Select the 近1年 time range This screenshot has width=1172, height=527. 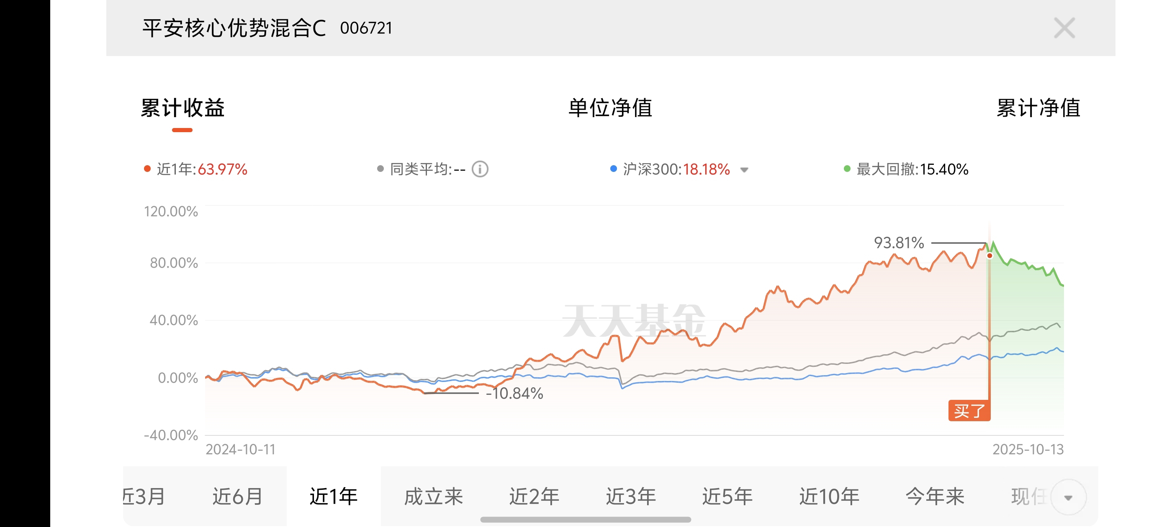click(334, 496)
